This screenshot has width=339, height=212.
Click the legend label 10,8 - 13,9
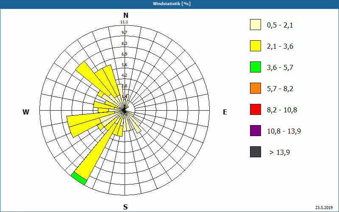click(284, 131)
